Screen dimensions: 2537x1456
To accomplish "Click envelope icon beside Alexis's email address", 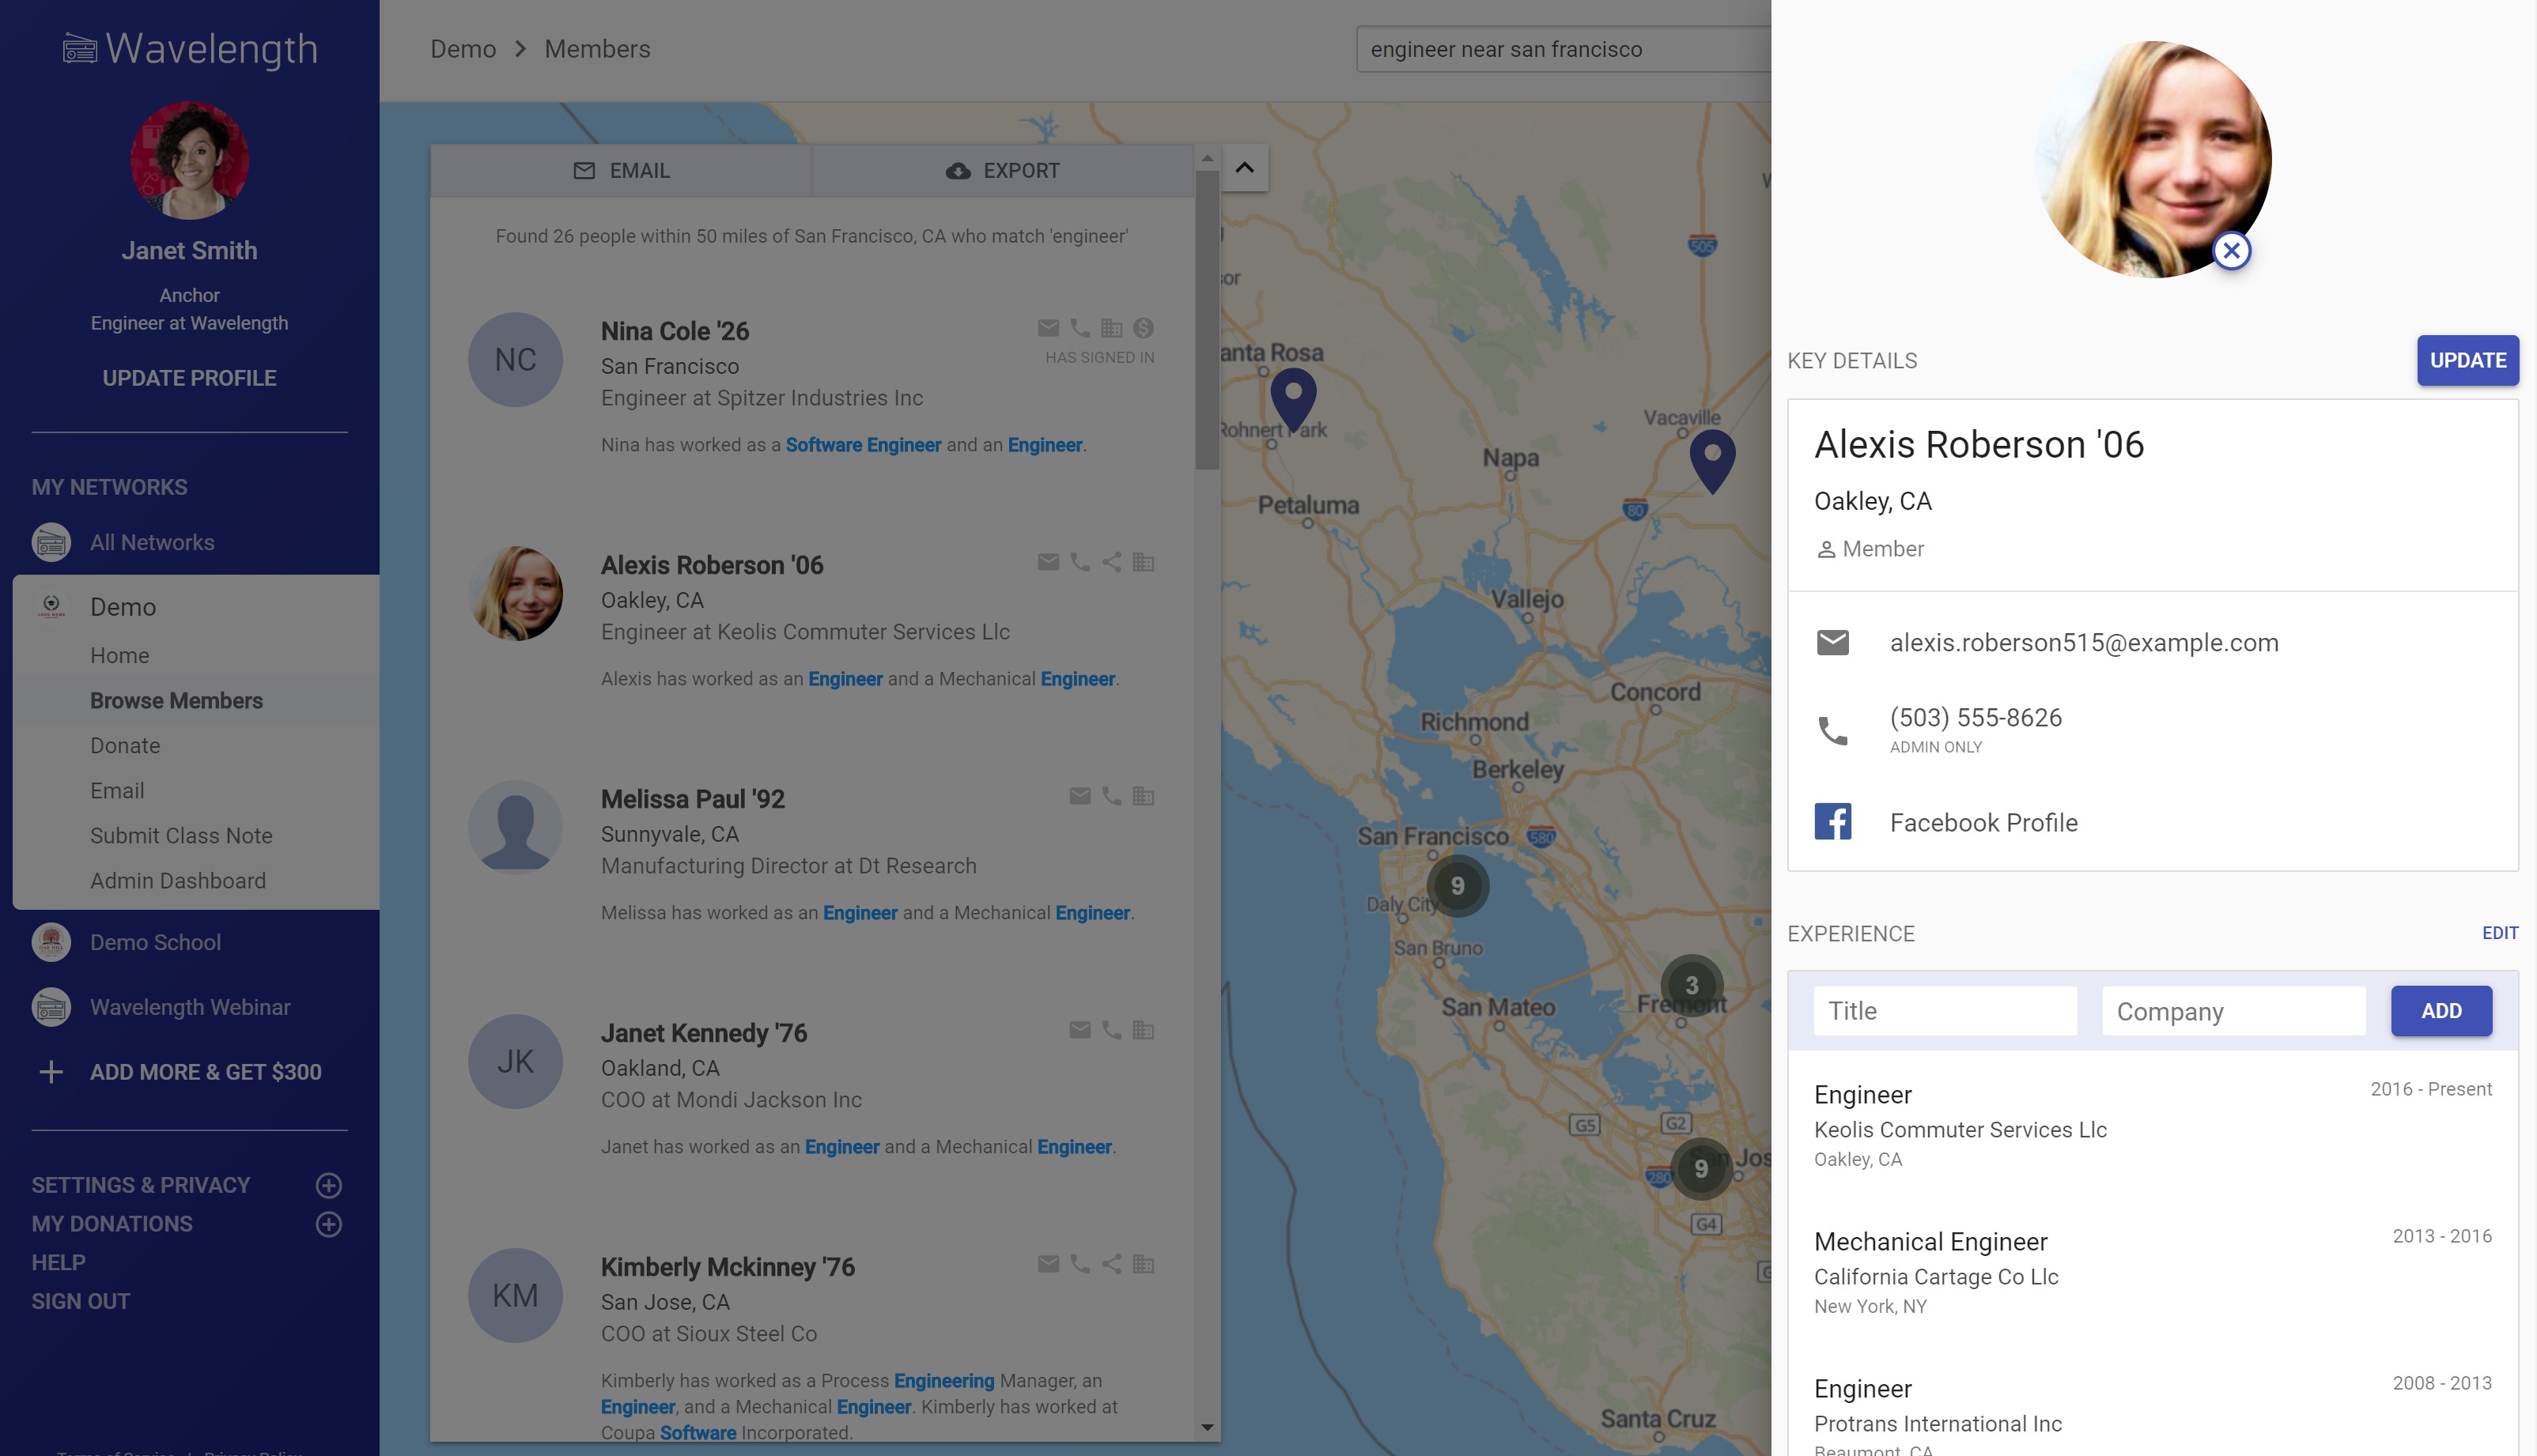I will (x=1832, y=642).
